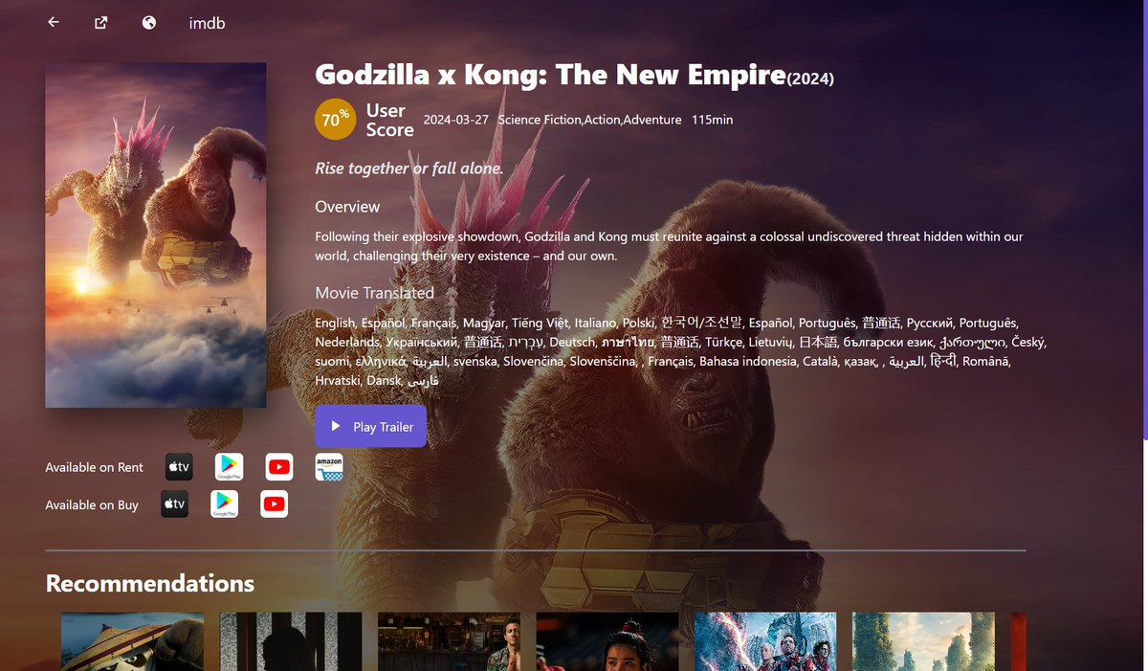Play the movie trailer
This screenshot has height=671, width=1148.
(370, 426)
